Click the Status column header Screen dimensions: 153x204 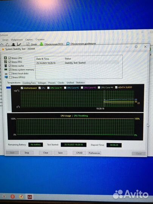pos(68,59)
